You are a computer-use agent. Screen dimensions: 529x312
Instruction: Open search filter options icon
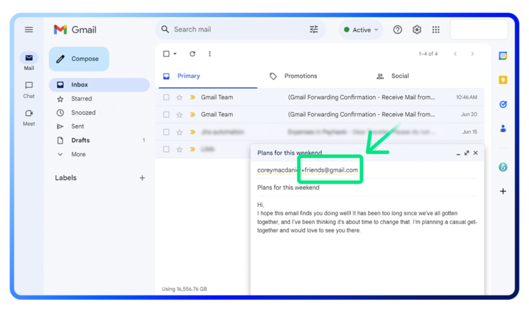coord(314,30)
